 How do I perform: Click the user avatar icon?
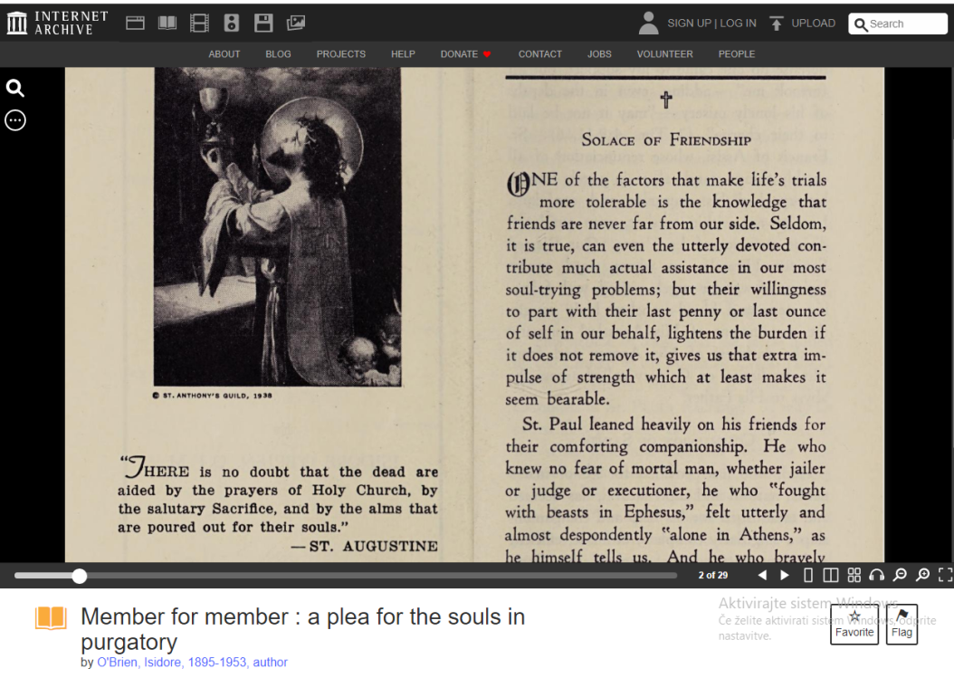649,24
